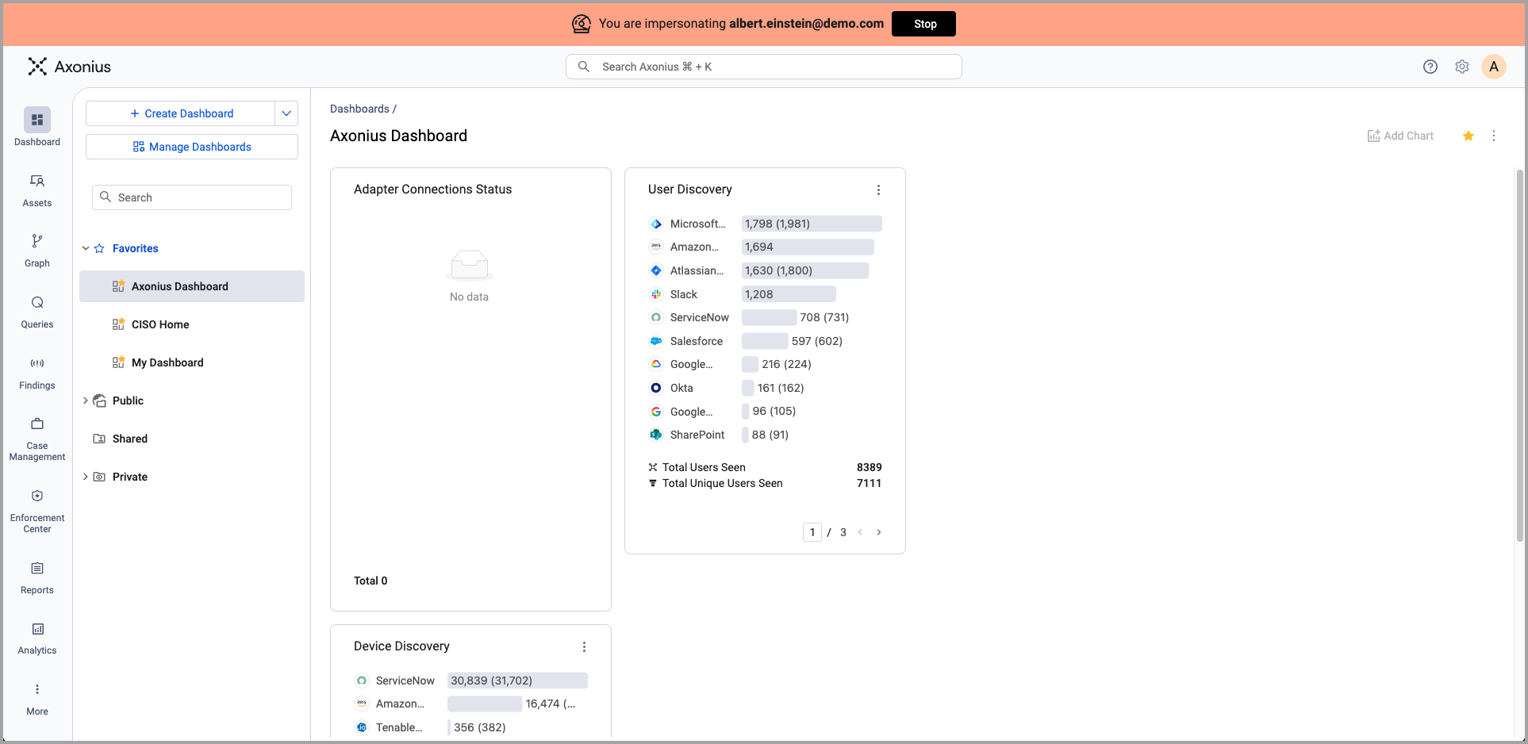Screen dimensions: 1528x744
Task: Click the Add Chart button
Action: tap(1400, 136)
